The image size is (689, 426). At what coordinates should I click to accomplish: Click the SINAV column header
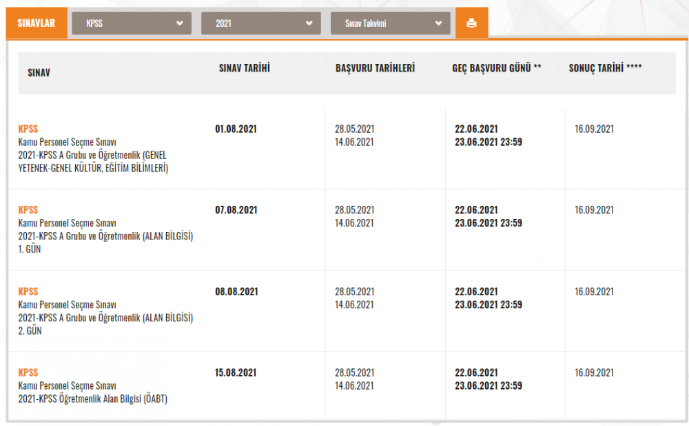39,72
